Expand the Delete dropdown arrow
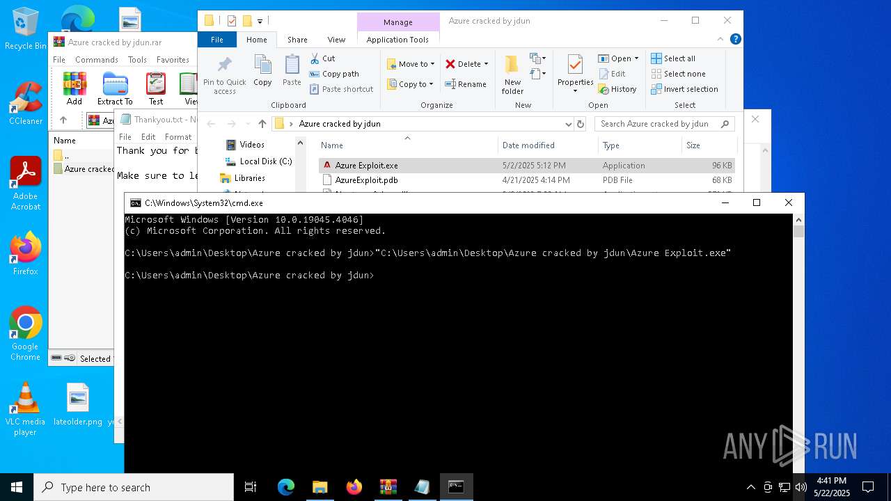891x501 pixels. pyautogui.click(x=486, y=64)
